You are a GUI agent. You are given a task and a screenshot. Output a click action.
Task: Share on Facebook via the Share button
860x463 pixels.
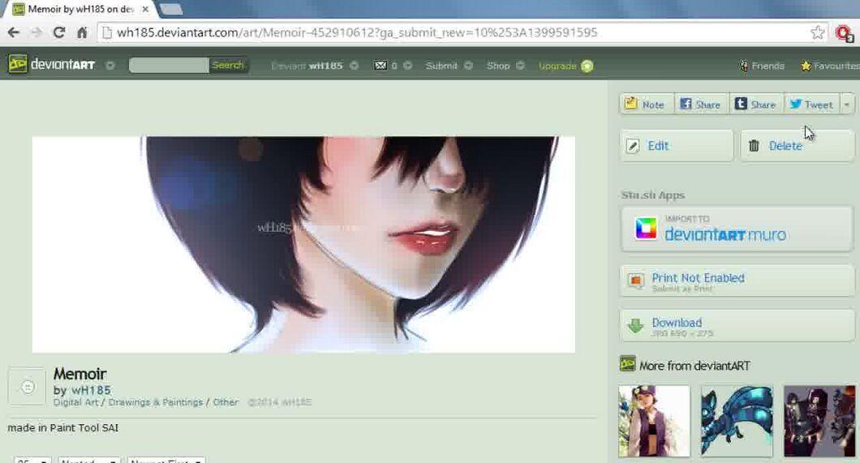[x=701, y=104]
